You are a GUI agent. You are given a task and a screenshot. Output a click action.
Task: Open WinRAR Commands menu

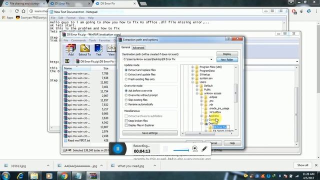(78, 40)
